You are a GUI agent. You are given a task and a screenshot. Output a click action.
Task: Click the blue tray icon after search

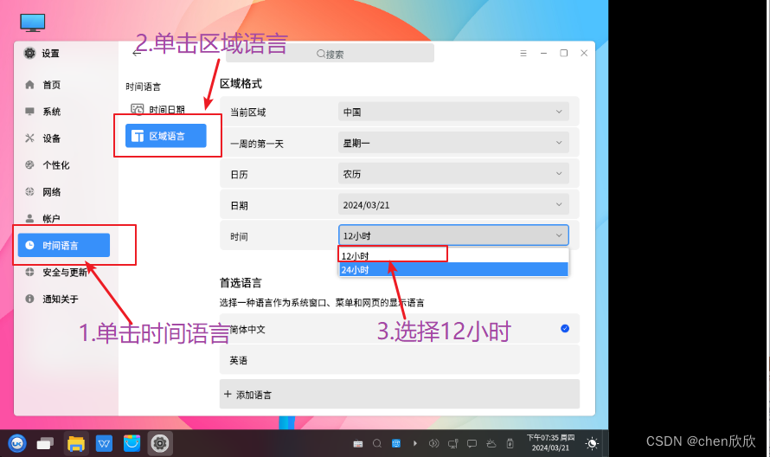396,444
